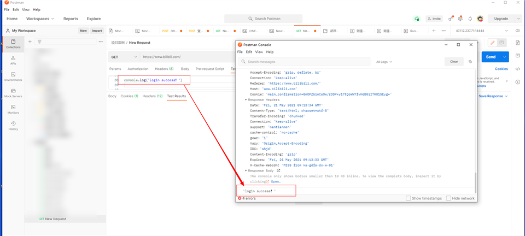
Task: Open the environment selector 47.112.237.71:14444 dropdown
Action: pos(482,31)
